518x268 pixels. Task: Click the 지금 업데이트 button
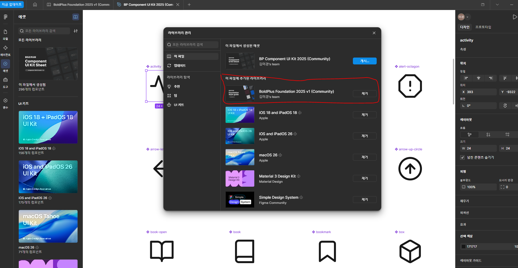point(12,5)
